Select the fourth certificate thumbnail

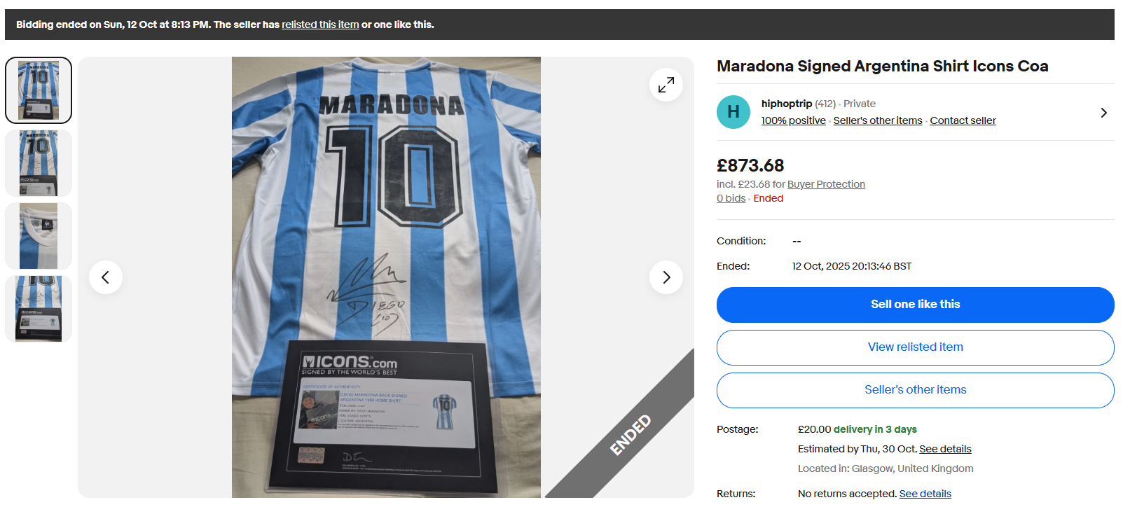point(39,309)
